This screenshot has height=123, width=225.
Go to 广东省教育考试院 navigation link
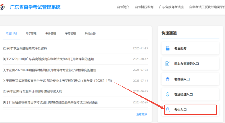[171, 7]
